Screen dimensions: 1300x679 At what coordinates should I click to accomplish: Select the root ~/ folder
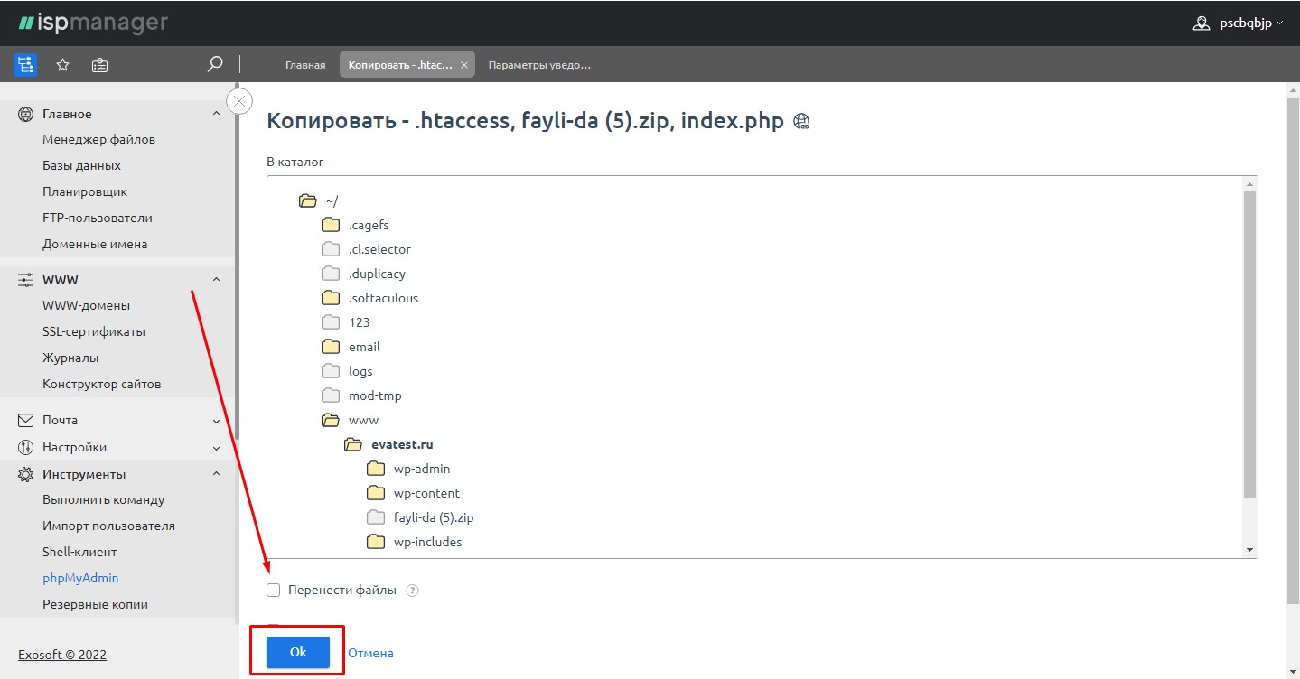point(319,200)
